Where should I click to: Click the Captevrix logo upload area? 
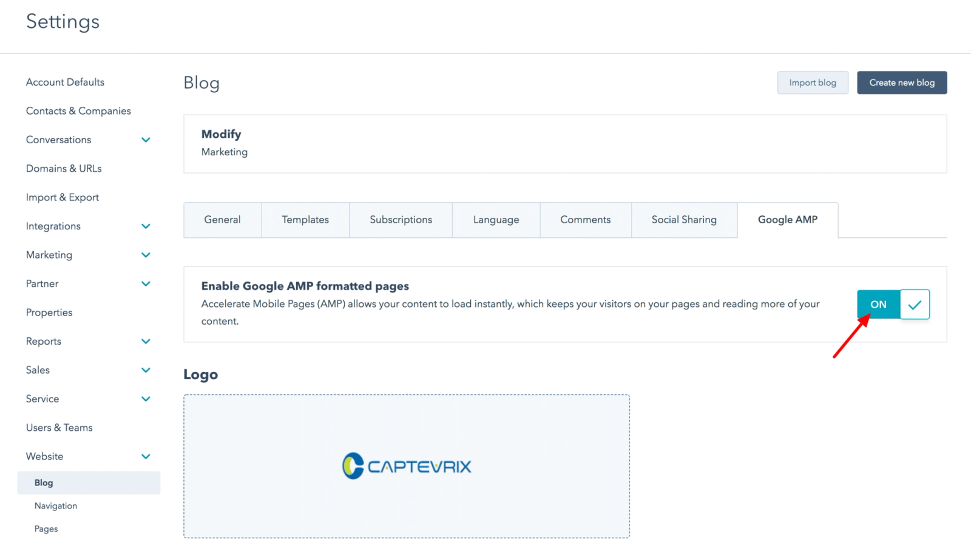407,466
